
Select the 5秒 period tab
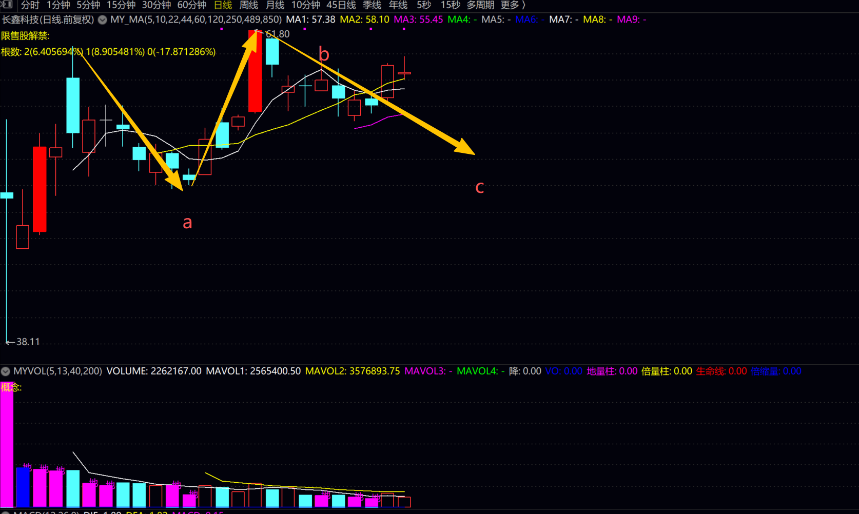pos(424,5)
